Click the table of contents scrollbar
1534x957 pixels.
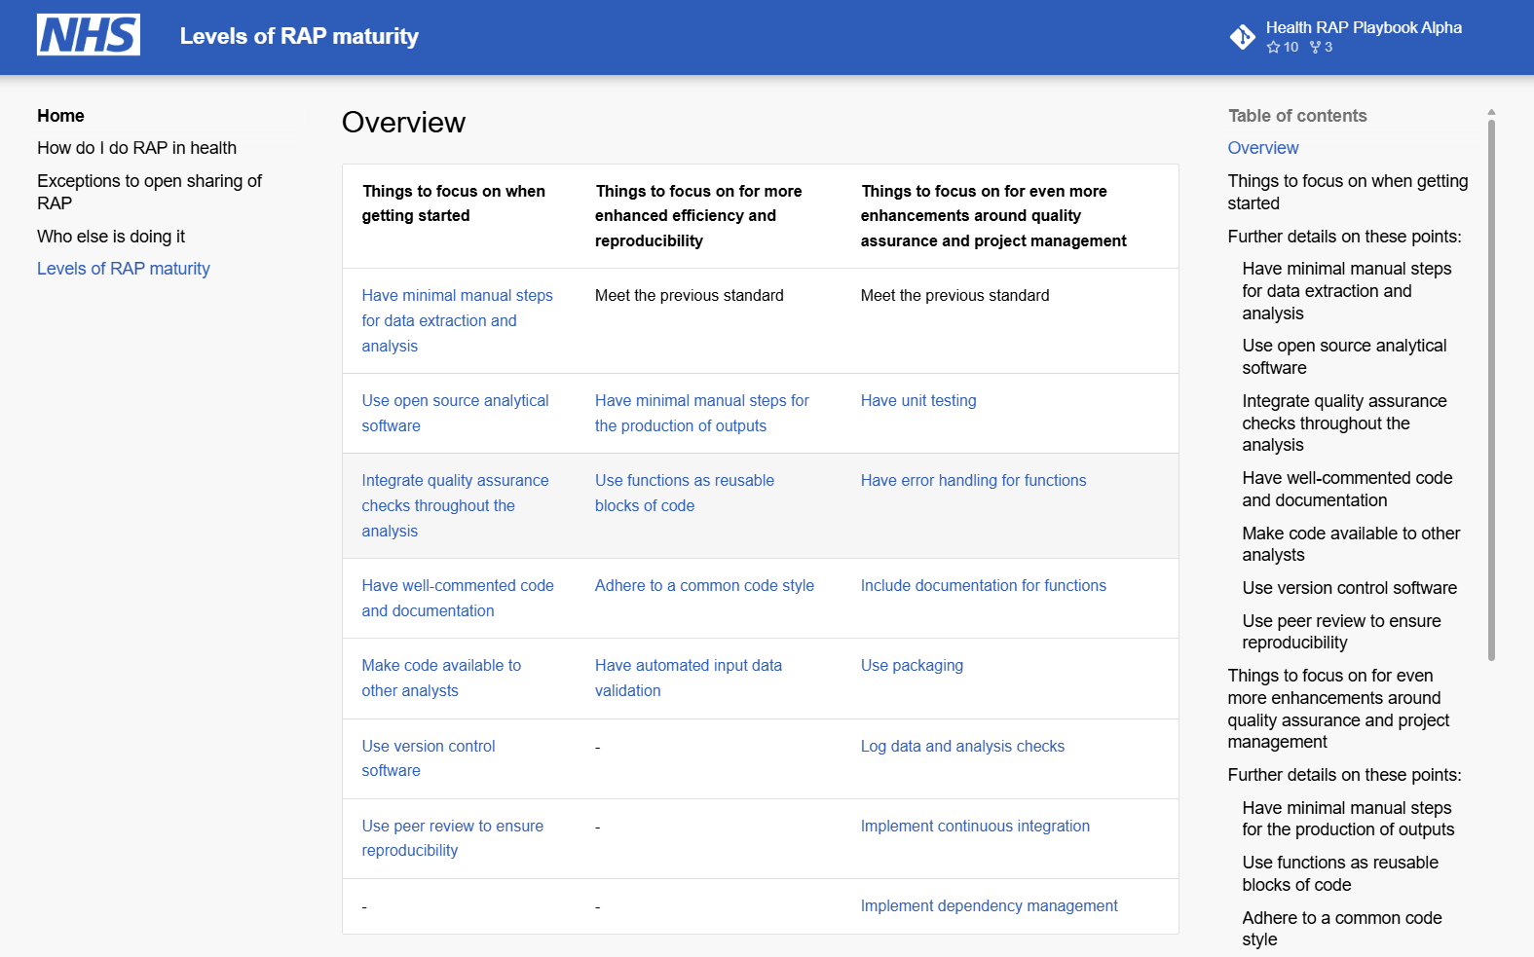1491,389
